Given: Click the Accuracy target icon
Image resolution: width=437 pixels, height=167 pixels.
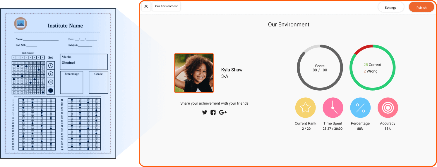Looking at the screenshot, I should (x=388, y=108).
